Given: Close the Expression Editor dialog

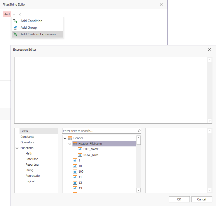Looking at the screenshot, I should pos(209,50).
